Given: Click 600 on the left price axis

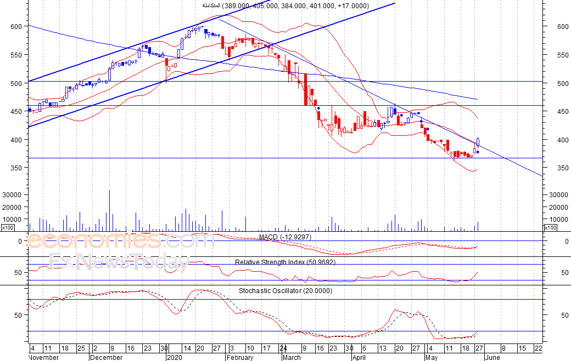Looking at the screenshot, I should pos(16,26).
